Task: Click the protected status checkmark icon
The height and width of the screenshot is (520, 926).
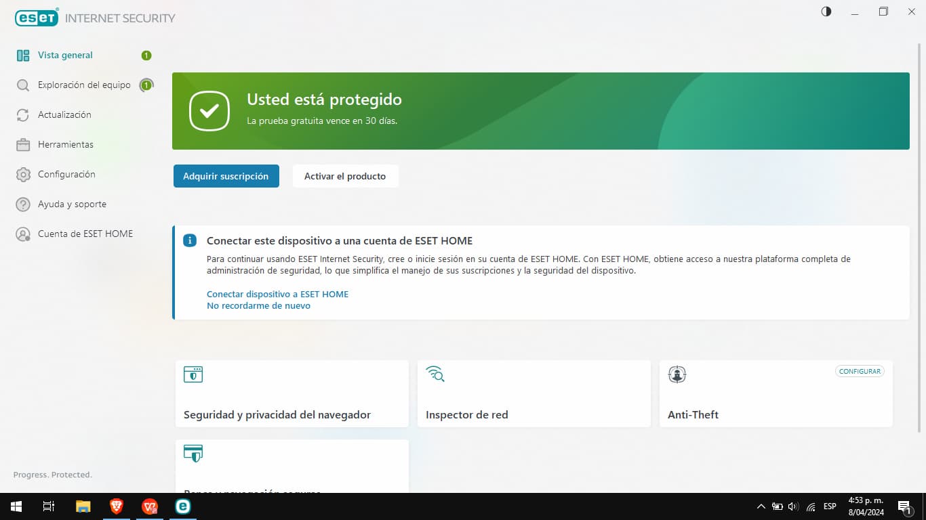Action: 209,110
